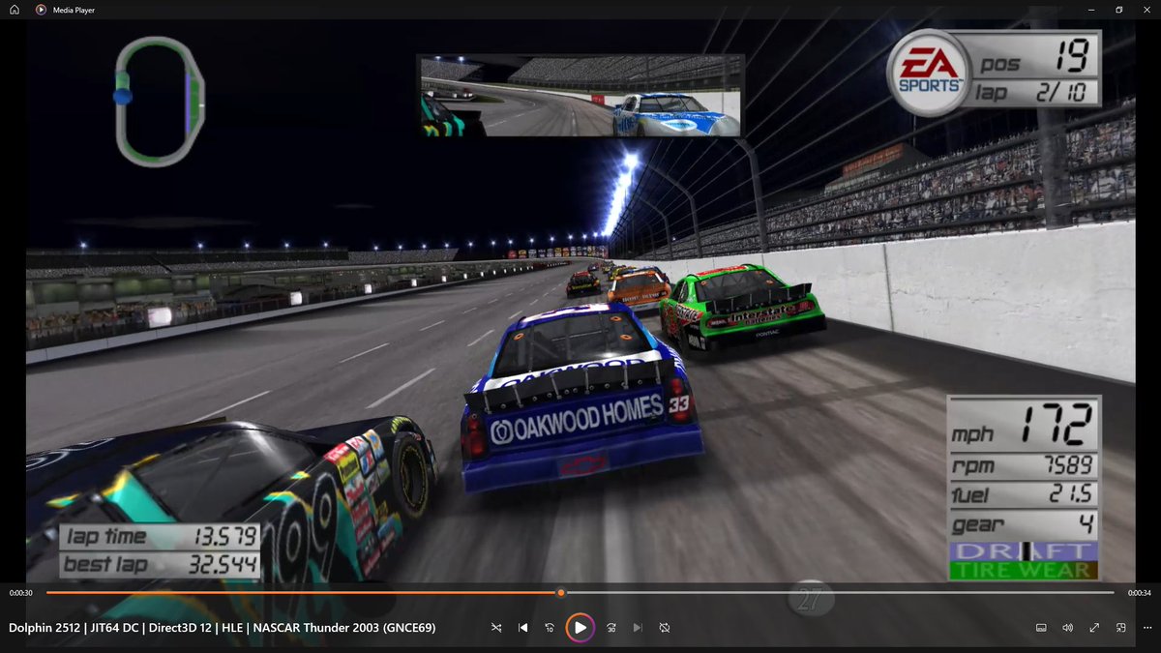The height and width of the screenshot is (653, 1161).
Task: Toggle shuffle mode
Action: click(496, 628)
